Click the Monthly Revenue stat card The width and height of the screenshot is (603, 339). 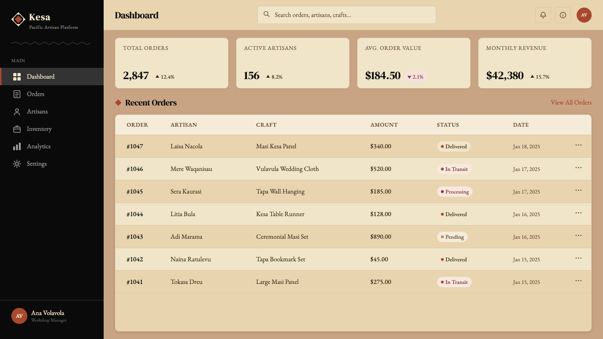[535, 63]
